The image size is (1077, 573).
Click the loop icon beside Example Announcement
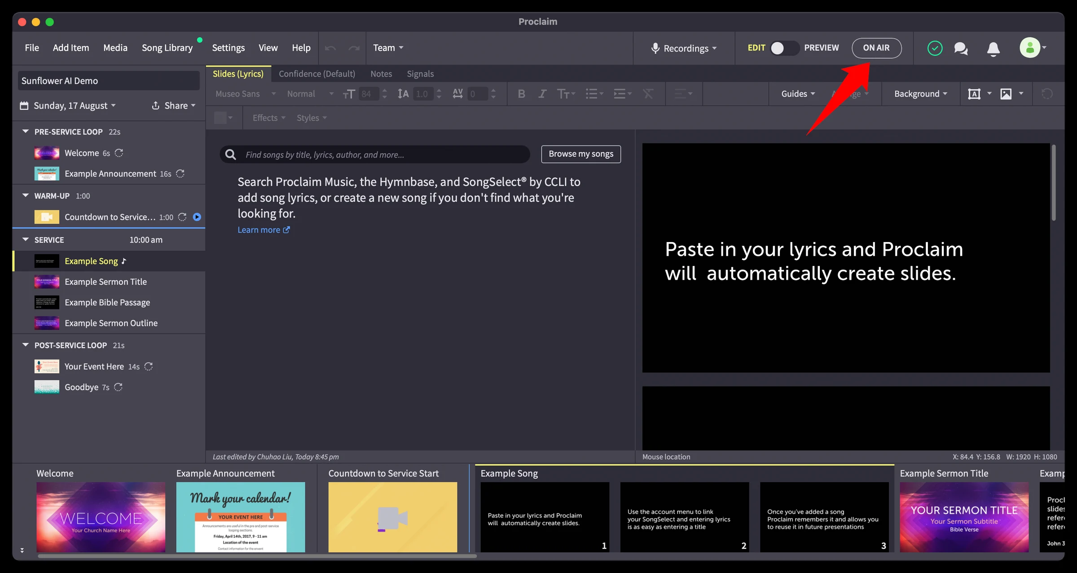click(180, 174)
